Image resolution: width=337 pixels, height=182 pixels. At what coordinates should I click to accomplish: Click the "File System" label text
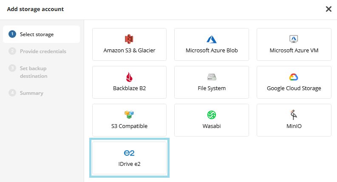point(212,88)
